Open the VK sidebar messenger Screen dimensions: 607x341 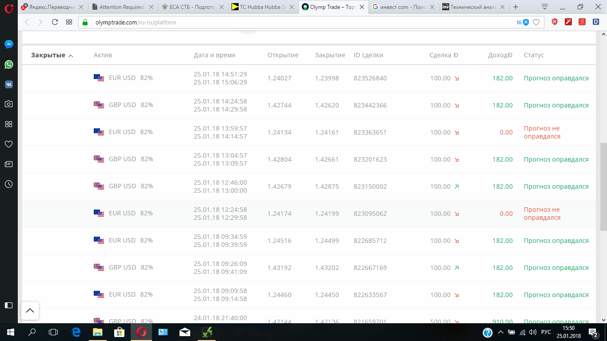pyautogui.click(x=8, y=84)
